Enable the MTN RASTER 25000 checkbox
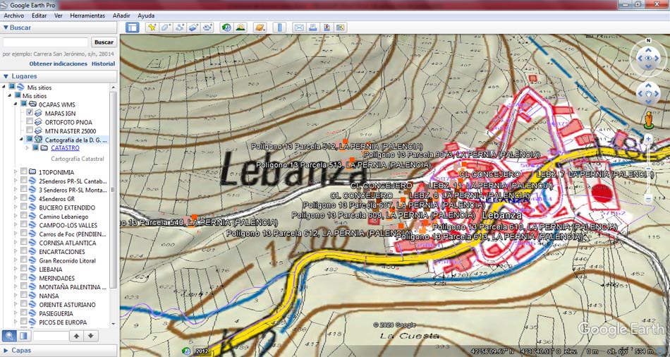This screenshot has width=670, height=357. pos(30,131)
